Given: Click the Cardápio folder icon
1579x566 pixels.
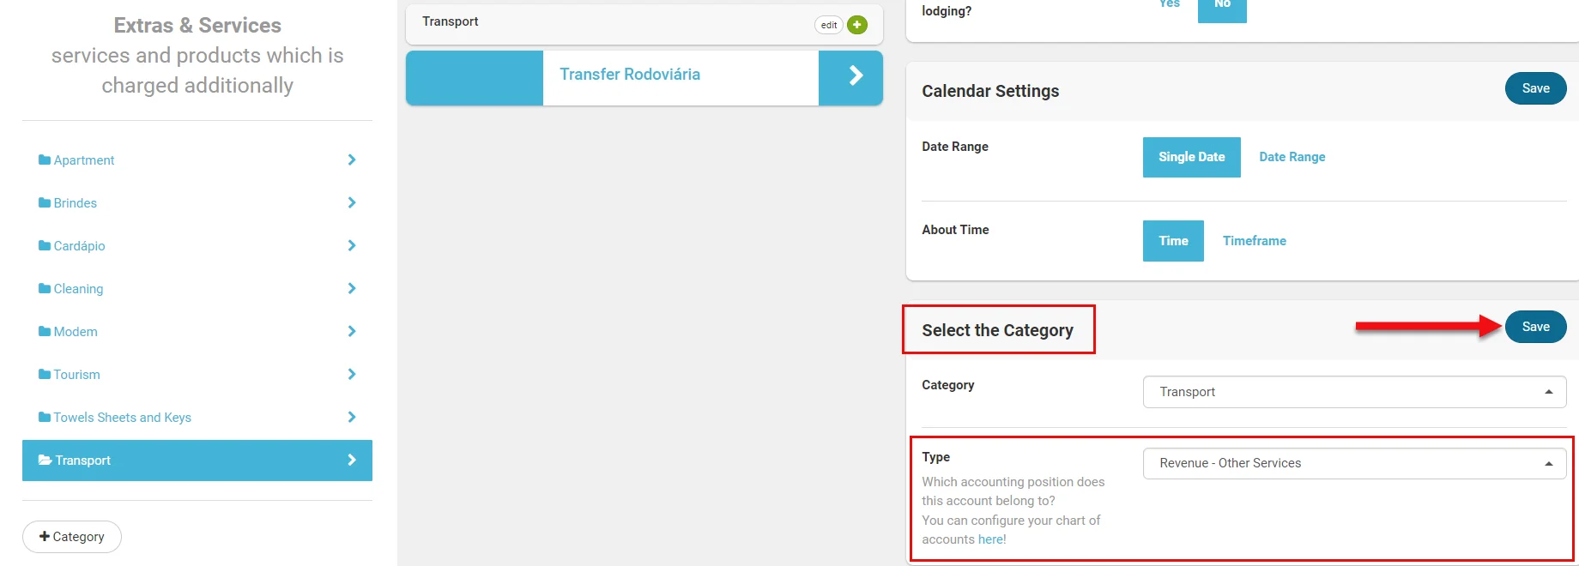Looking at the screenshot, I should coord(45,246).
